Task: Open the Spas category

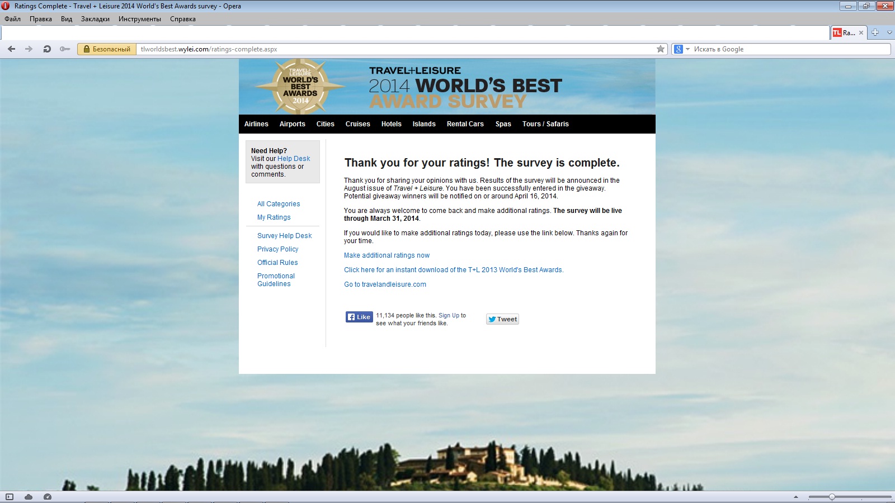Action: click(x=503, y=124)
